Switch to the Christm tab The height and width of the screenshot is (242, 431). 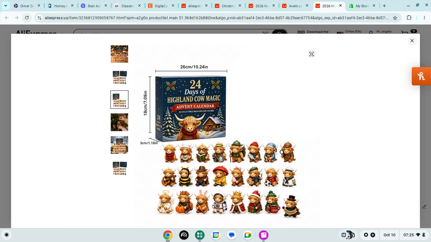tap(228, 6)
